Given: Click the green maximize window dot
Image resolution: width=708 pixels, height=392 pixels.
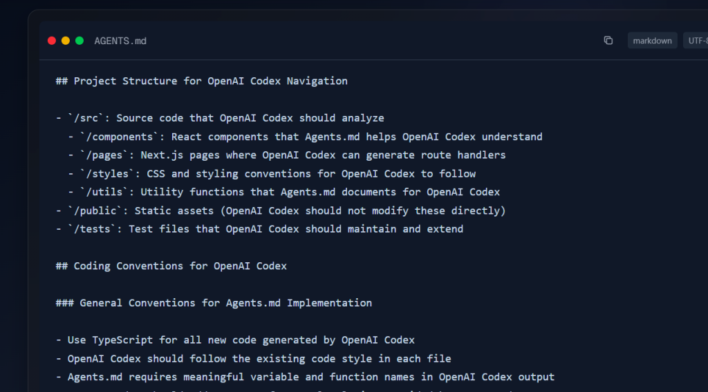Looking at the screenshot, I should pyautogui.click(x=80, y=41).
